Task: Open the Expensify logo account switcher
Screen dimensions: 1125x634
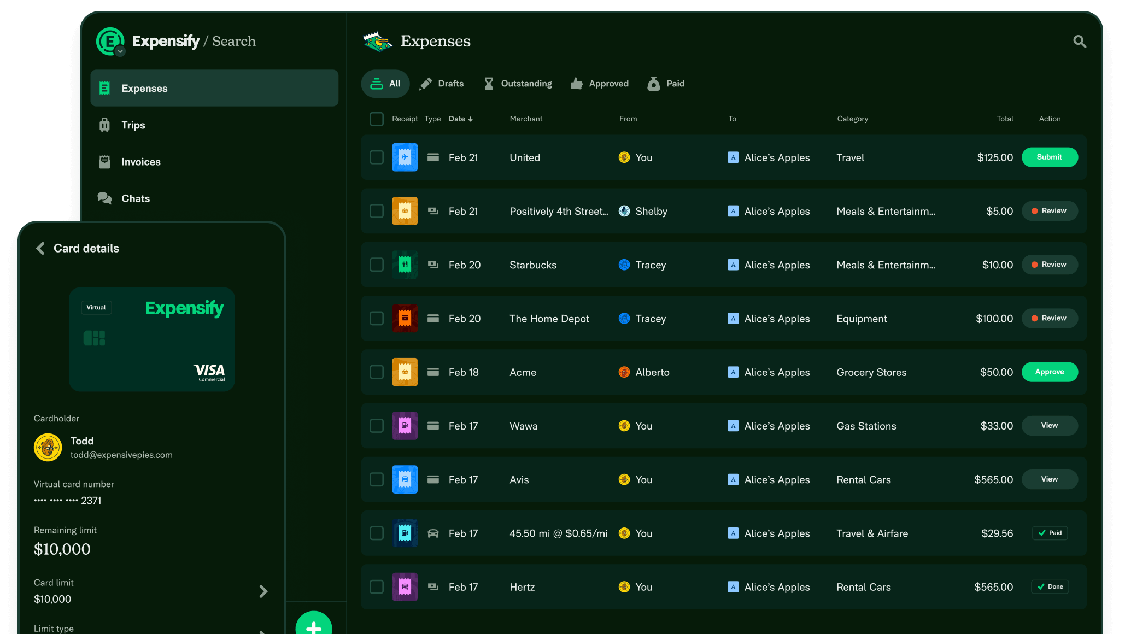Action: tap(110, 42)
